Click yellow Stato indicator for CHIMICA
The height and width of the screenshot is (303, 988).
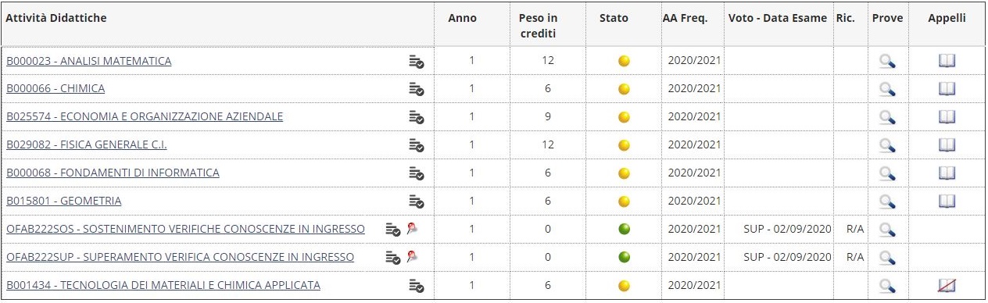(624, 89)
